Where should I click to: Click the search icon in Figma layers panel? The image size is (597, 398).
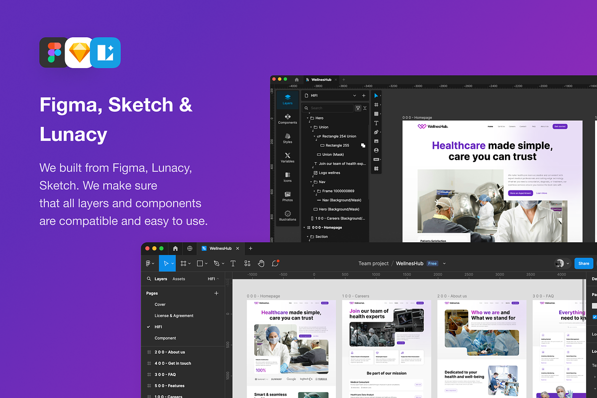click(149, 279)
